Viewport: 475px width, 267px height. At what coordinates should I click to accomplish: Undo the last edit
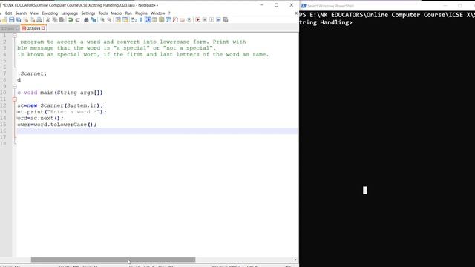[71, 20]
